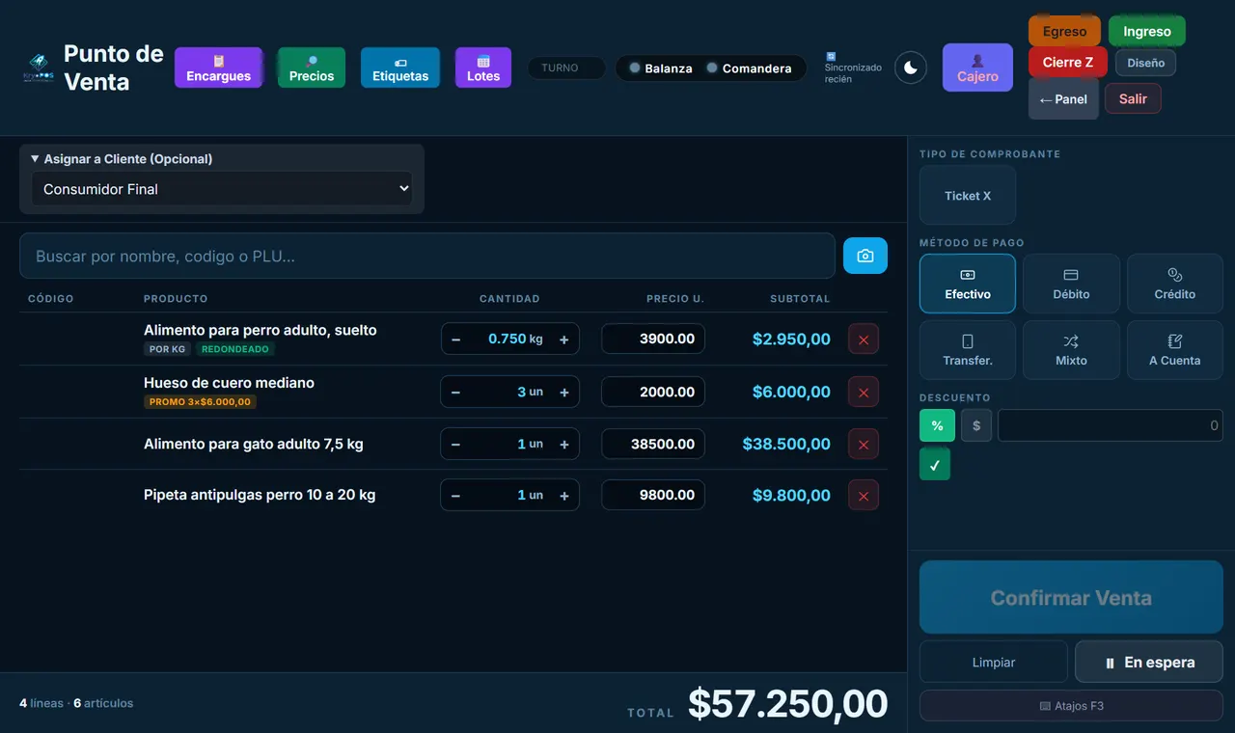The image size is (1235, 733).
Task: Switch discount type to percentage
Action: point(937,425)
